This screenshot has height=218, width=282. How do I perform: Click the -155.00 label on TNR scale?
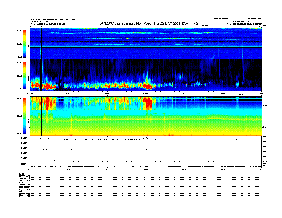pyautogui.click(x=19, y=134)
